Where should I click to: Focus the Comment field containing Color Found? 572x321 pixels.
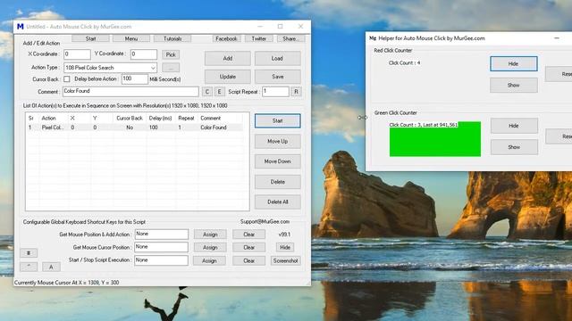pos(130,91)
